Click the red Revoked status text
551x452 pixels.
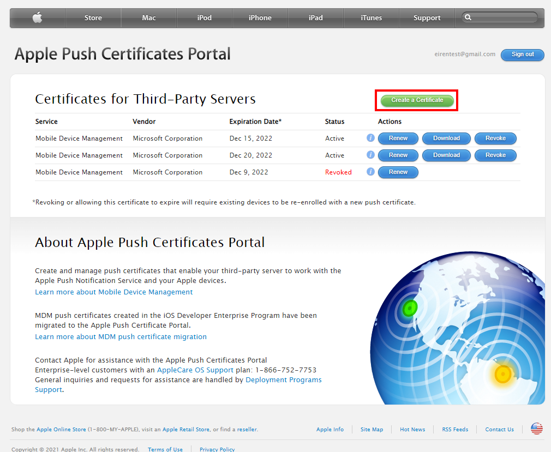point(338,172)
